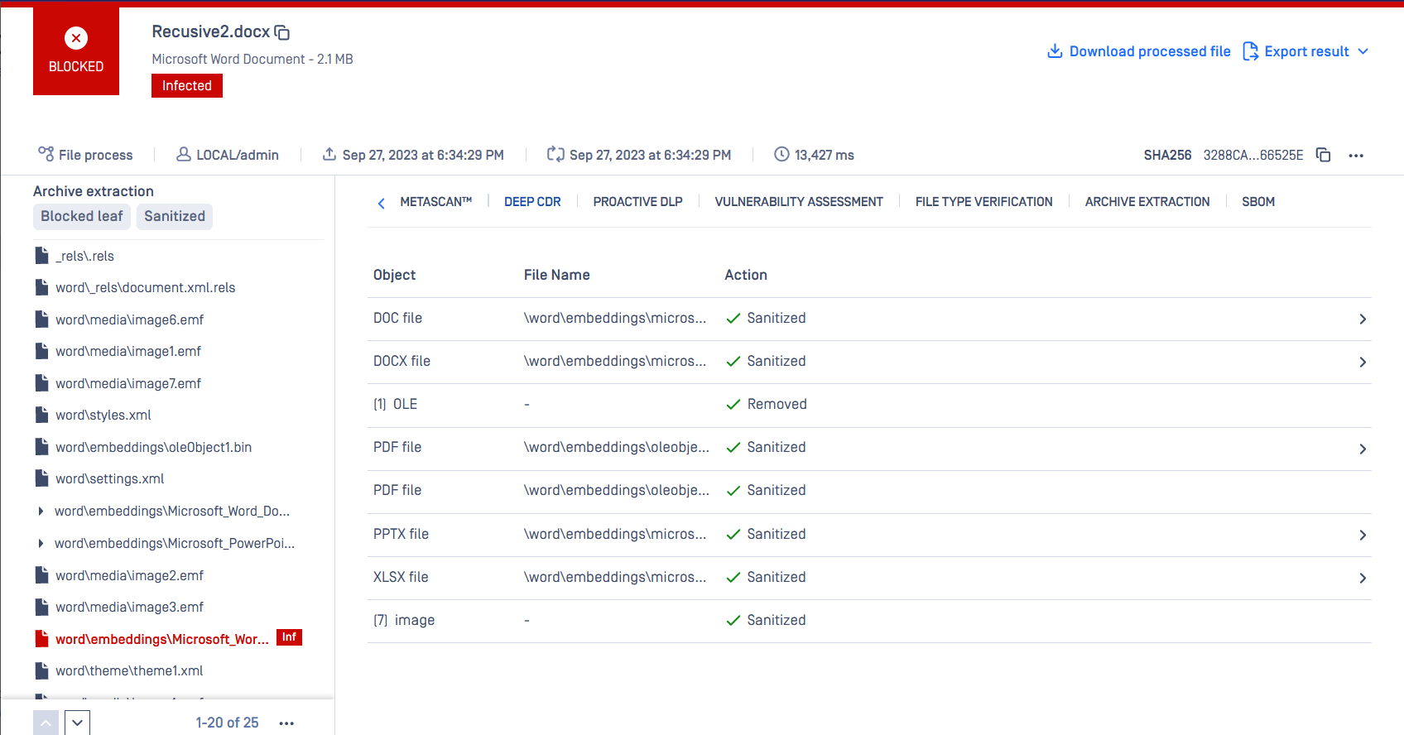The image size is (1404, 735).
Task: Switch to the METASCAN tab
Action: [x=435, y=202]
